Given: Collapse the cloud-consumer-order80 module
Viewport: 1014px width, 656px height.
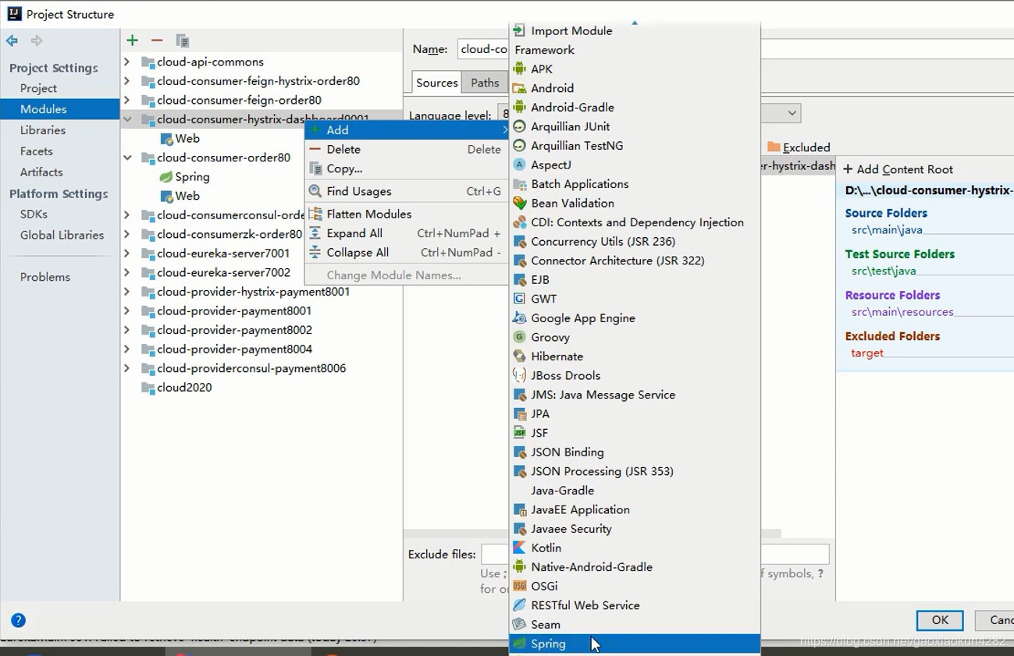Looking at the screenshot, I should tap(127, 158).
